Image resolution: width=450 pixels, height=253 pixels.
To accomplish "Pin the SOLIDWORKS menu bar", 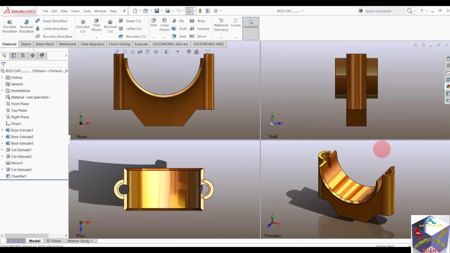I will coord(124,11).
